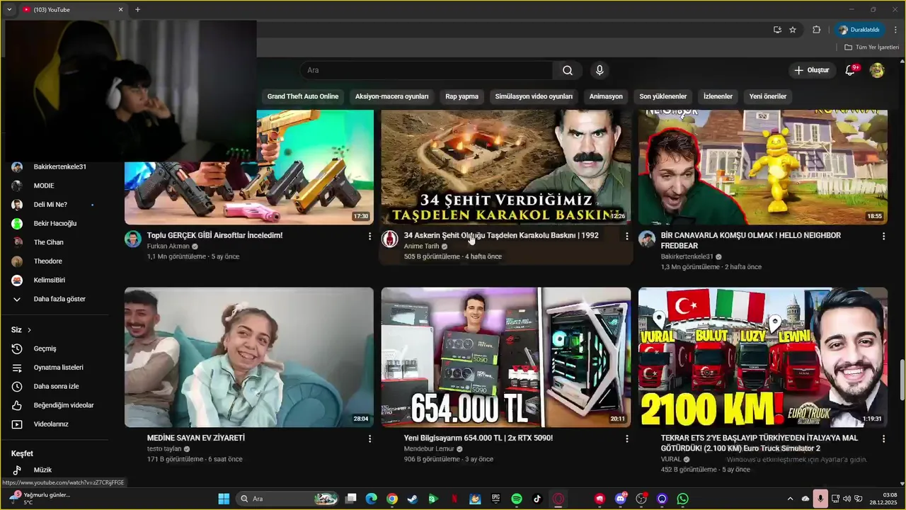Play the 2100 KM Euro Truck thumbnail
Image resolution: width=906 pixels, height=510 pixels.
[x=763, y=357]
